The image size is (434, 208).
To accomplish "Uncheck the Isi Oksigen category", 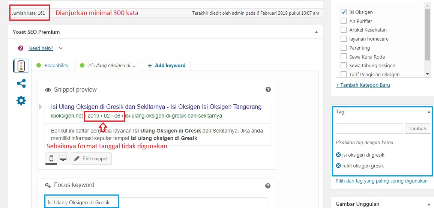I will pos(344,12).
